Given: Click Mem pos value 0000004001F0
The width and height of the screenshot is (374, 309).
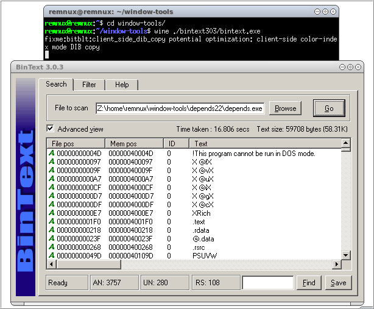Looking at the screenshot, I should (131, 222).
